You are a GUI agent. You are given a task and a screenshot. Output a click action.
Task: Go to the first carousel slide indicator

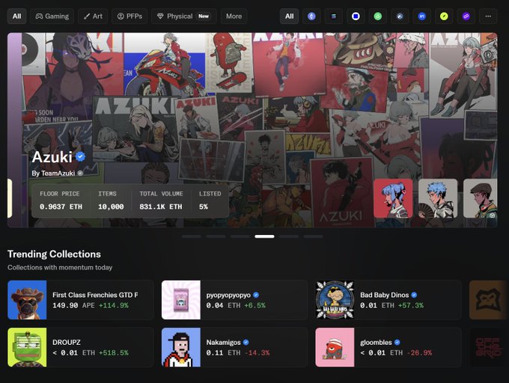click(x=192, y=236)
